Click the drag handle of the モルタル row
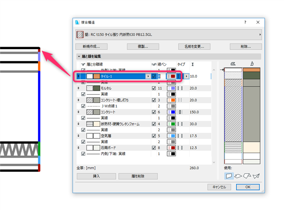The width and height of the screenshot is (284, 210). (x=78, y=88)
